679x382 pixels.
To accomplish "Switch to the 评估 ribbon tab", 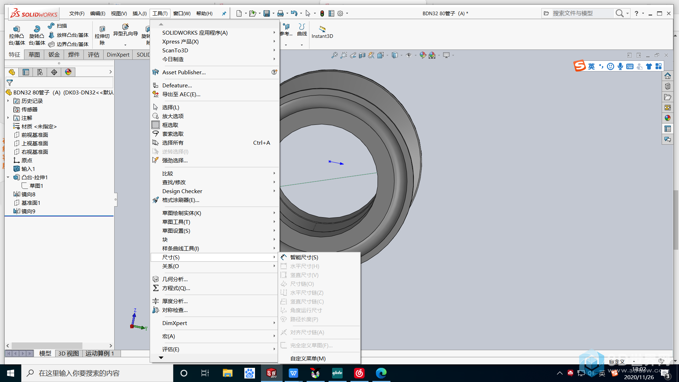I will click(94, 54).
